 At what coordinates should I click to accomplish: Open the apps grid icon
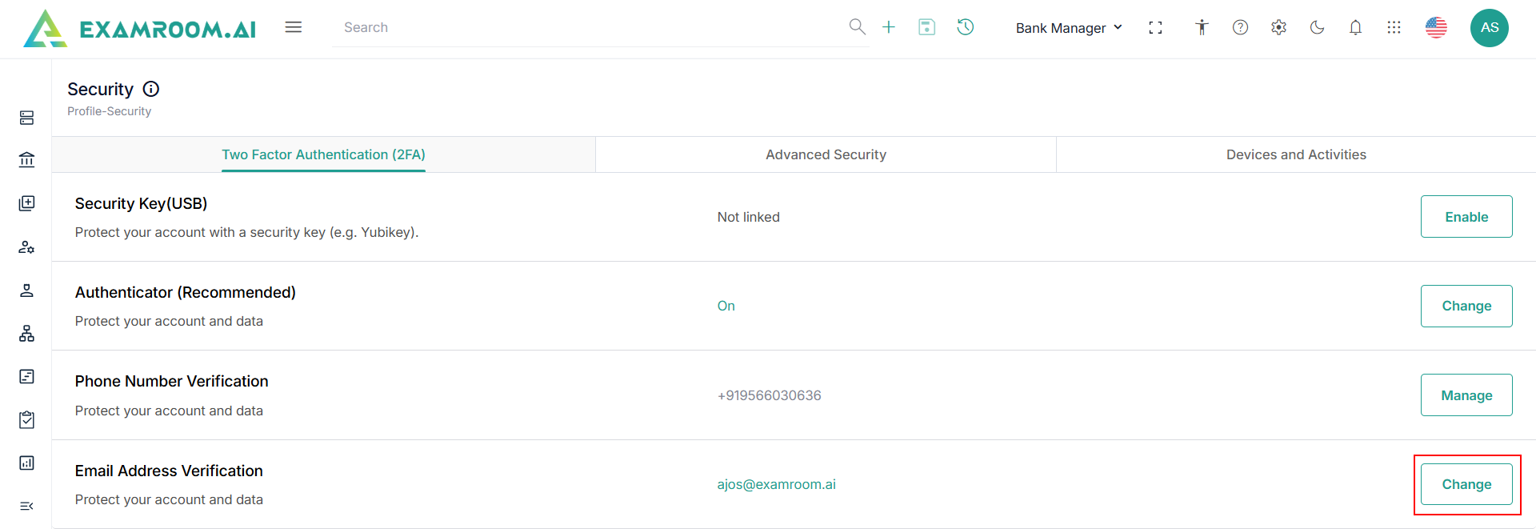1394,27
